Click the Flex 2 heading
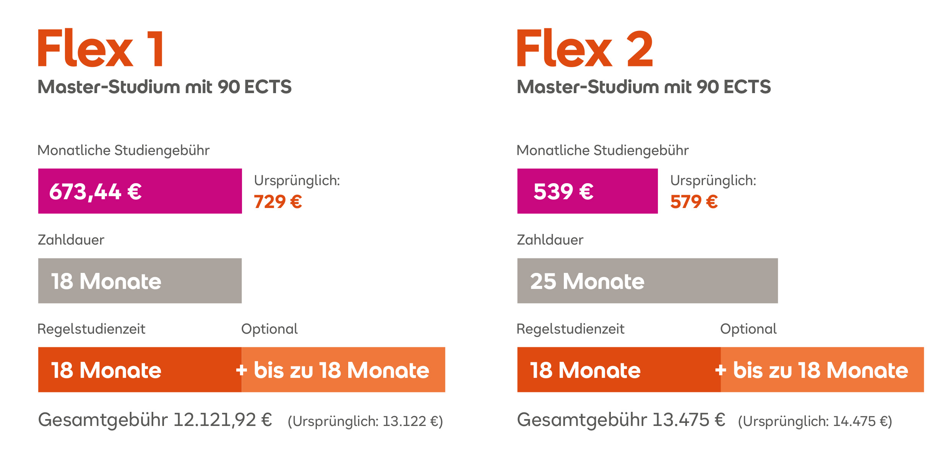The image size is (948, 458). click(585, 48)
